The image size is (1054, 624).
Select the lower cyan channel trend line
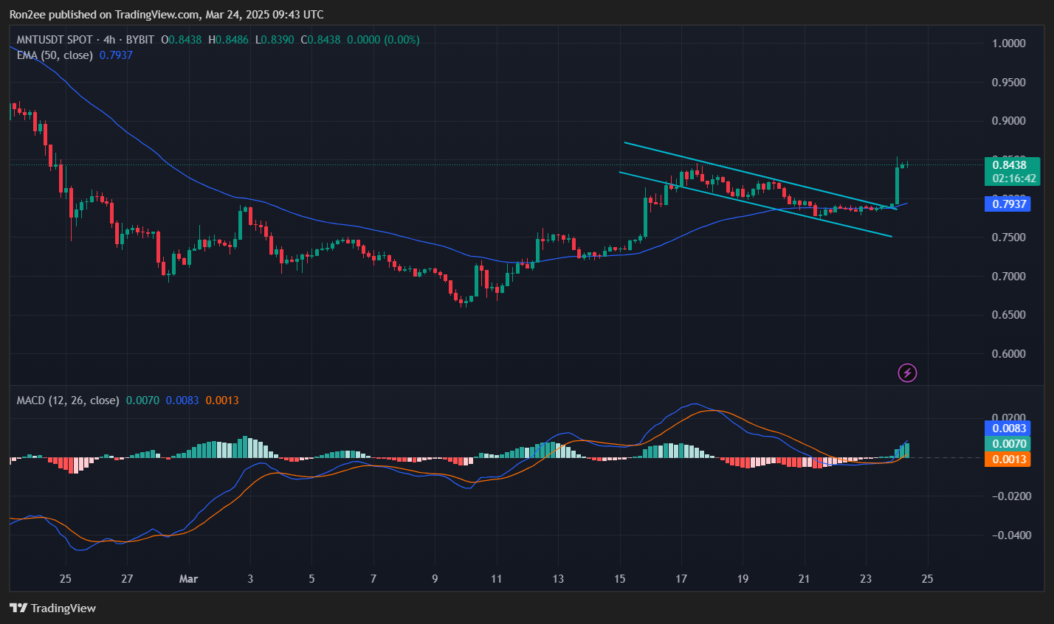click(755, 204)
